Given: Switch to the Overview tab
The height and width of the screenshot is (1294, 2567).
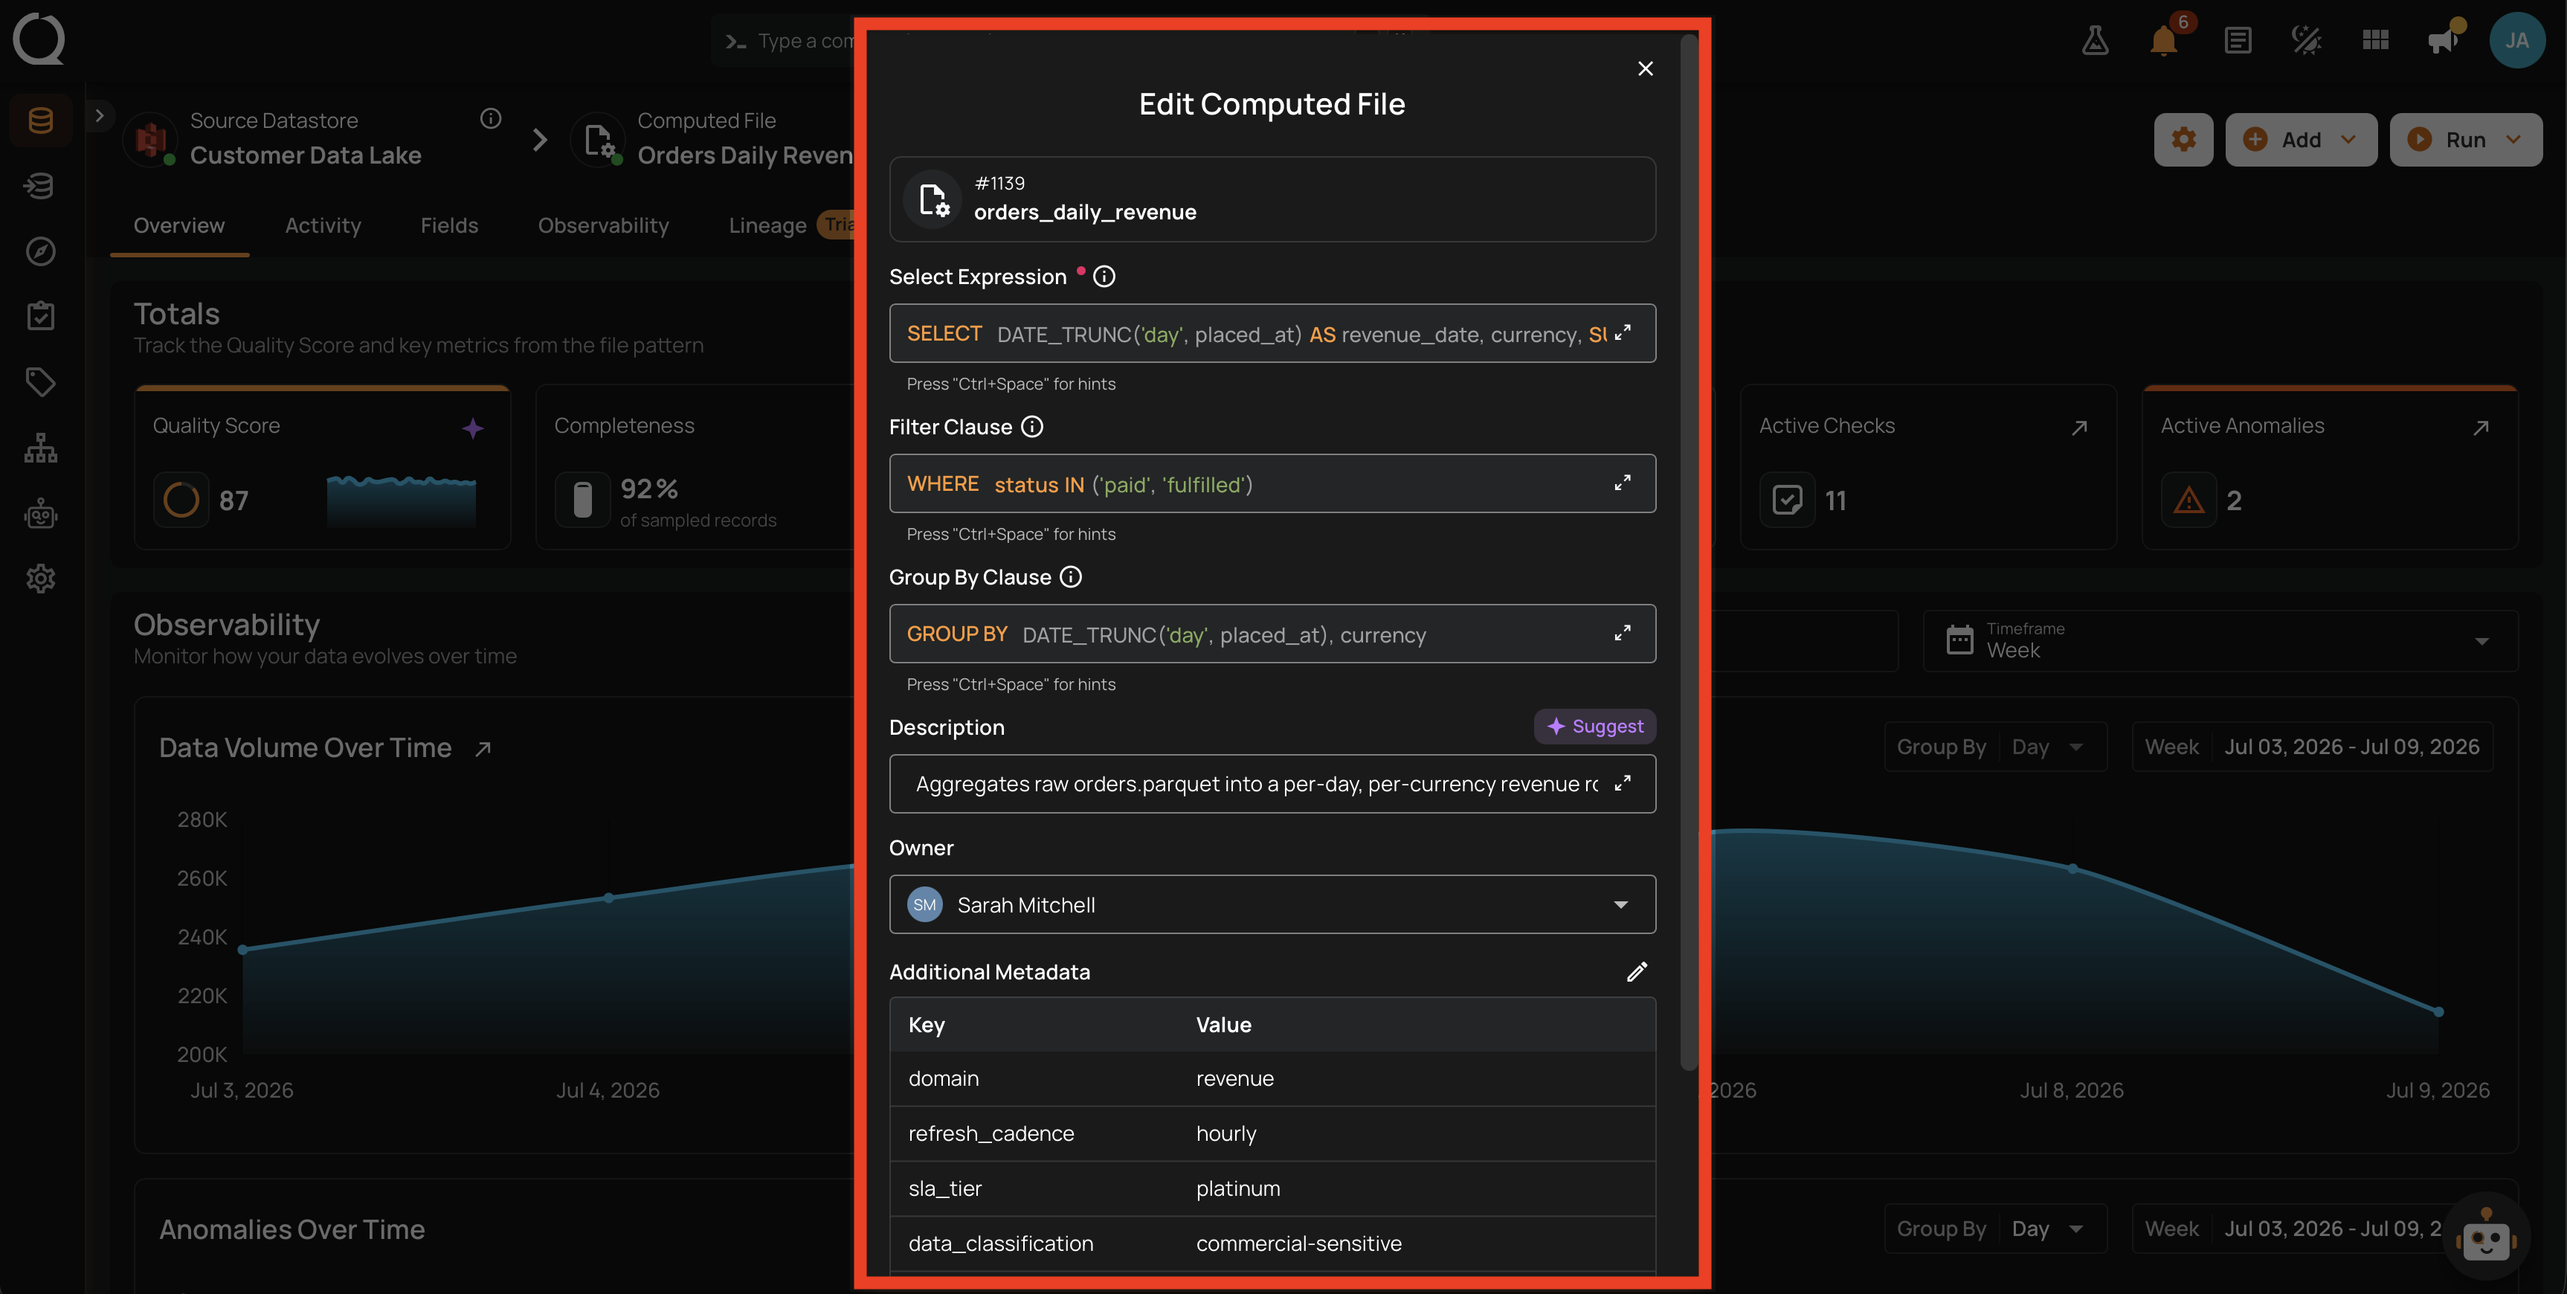Looking at the screenshot, I should coord(179,225).
